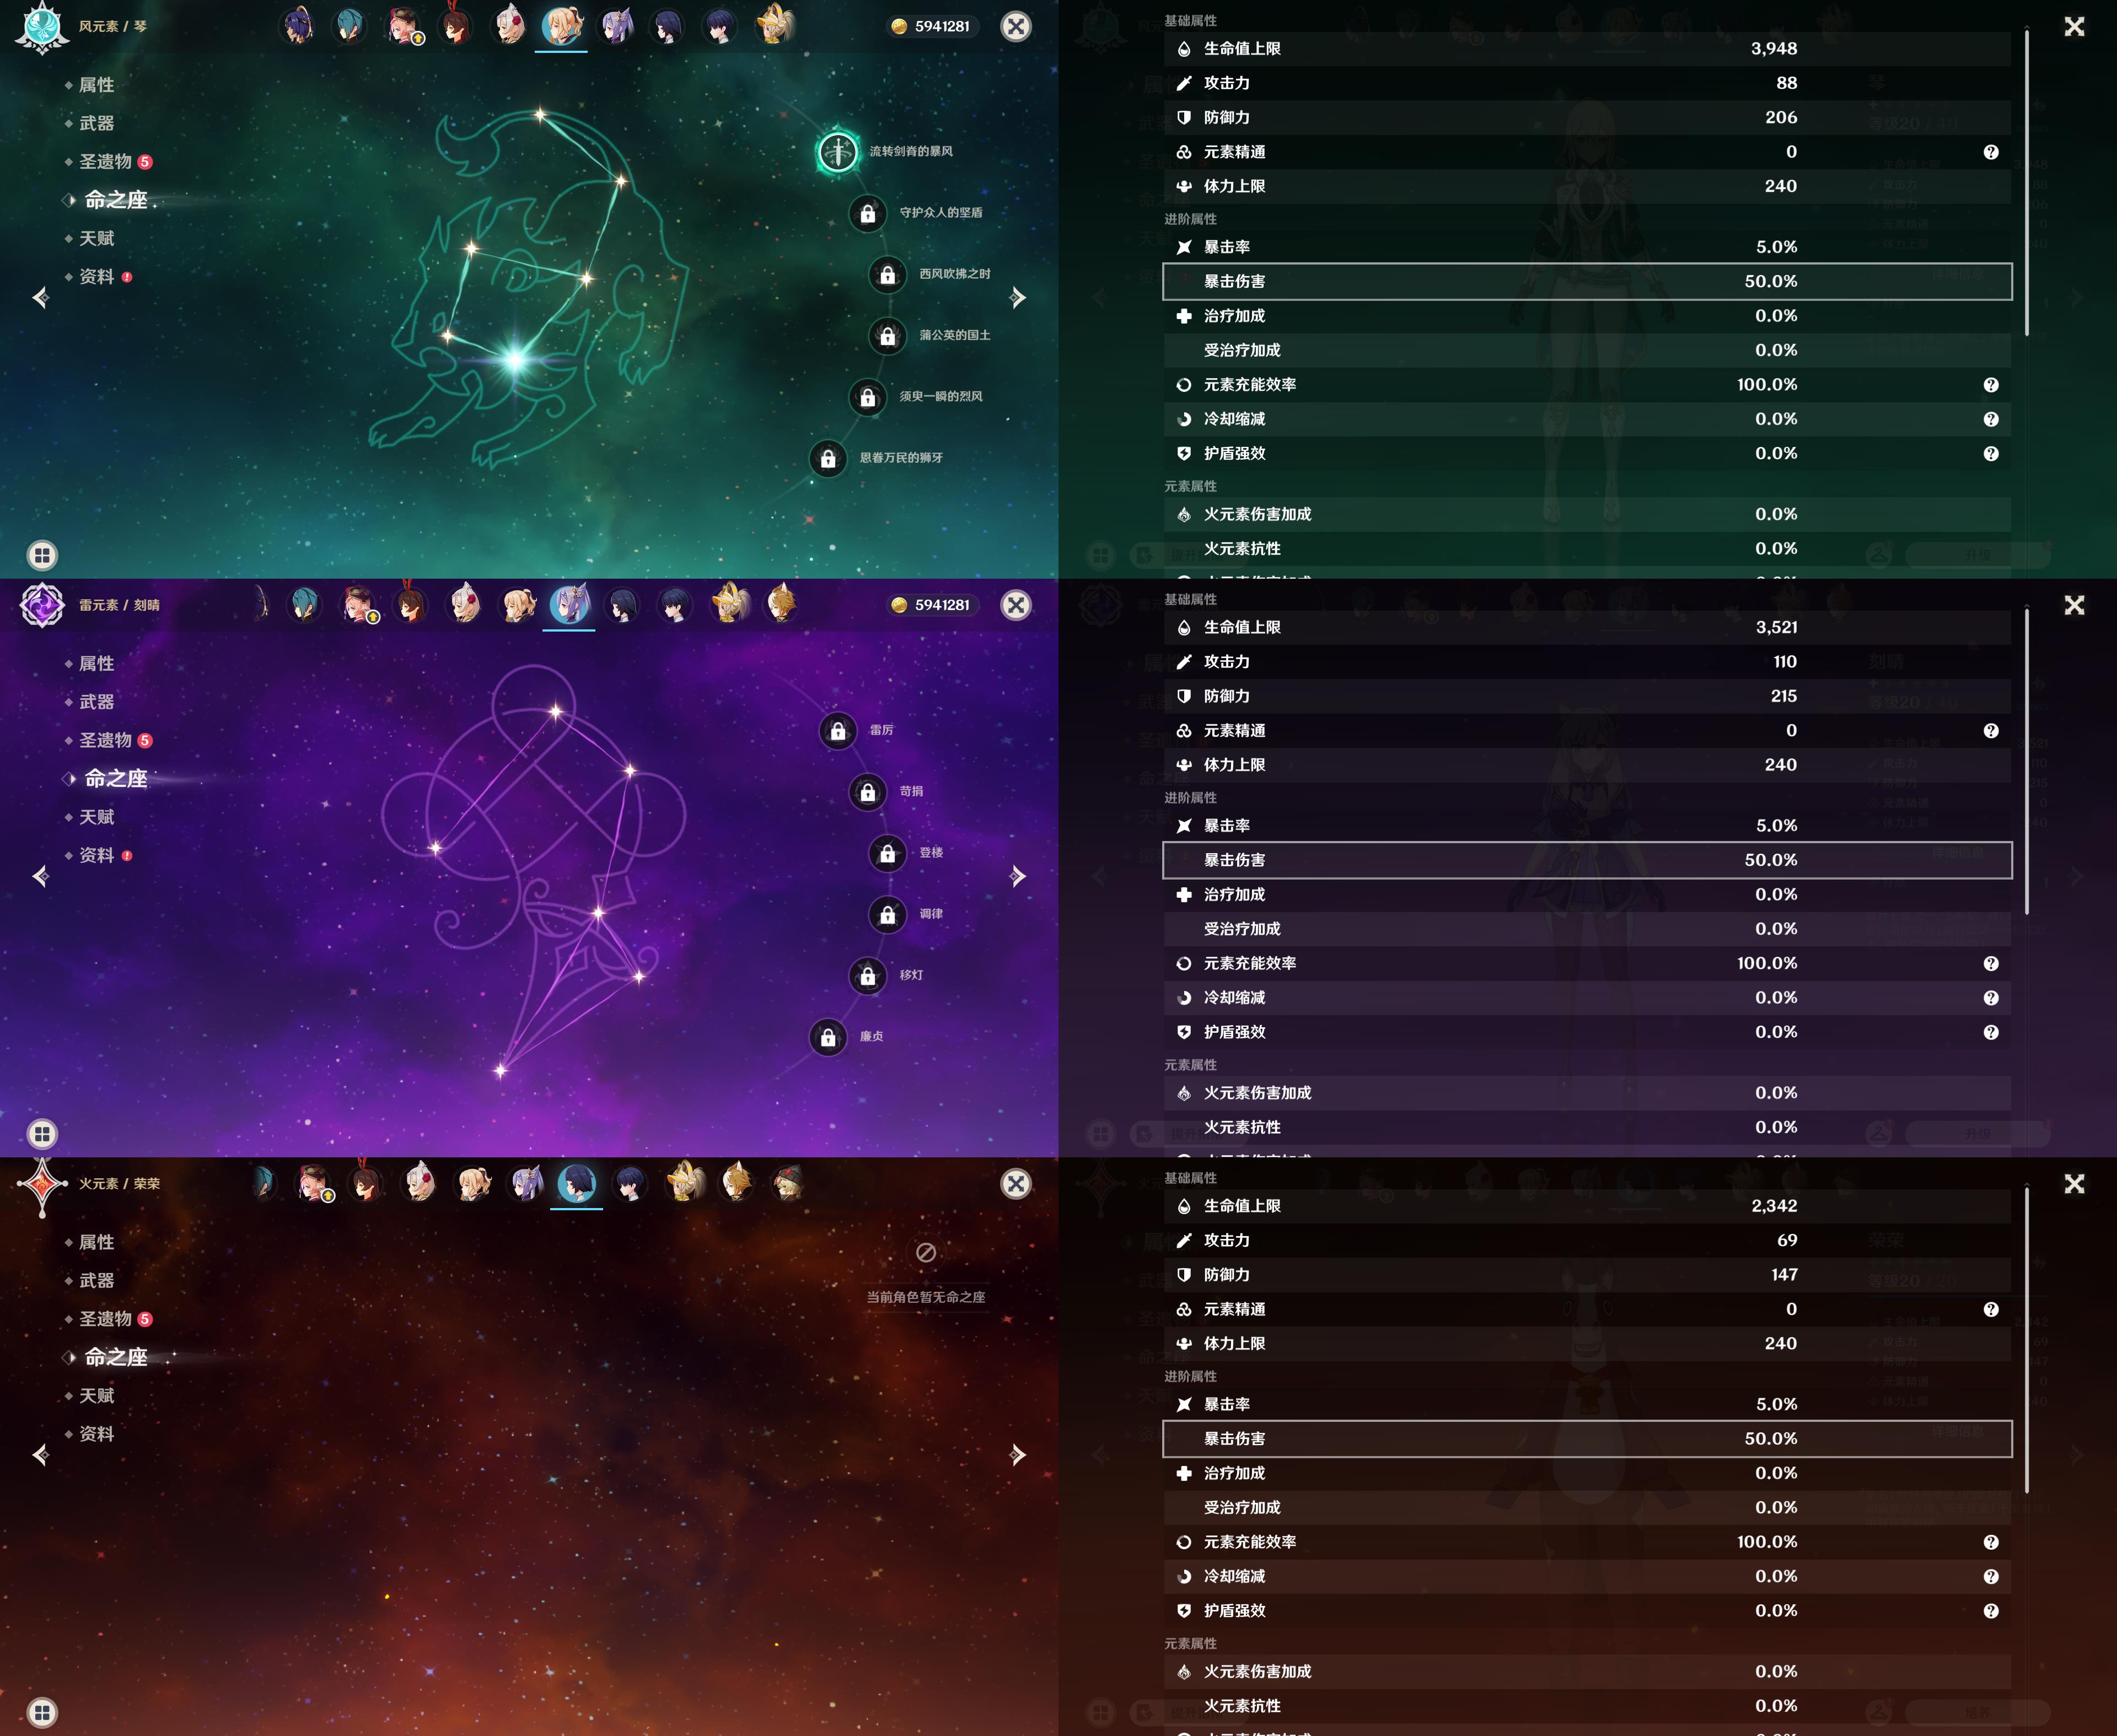Click the 当前角色暂无命之座 notice
The height and width of the screenshot is (1736, 2117).
pyautogui.click(x=926, y=1297)
